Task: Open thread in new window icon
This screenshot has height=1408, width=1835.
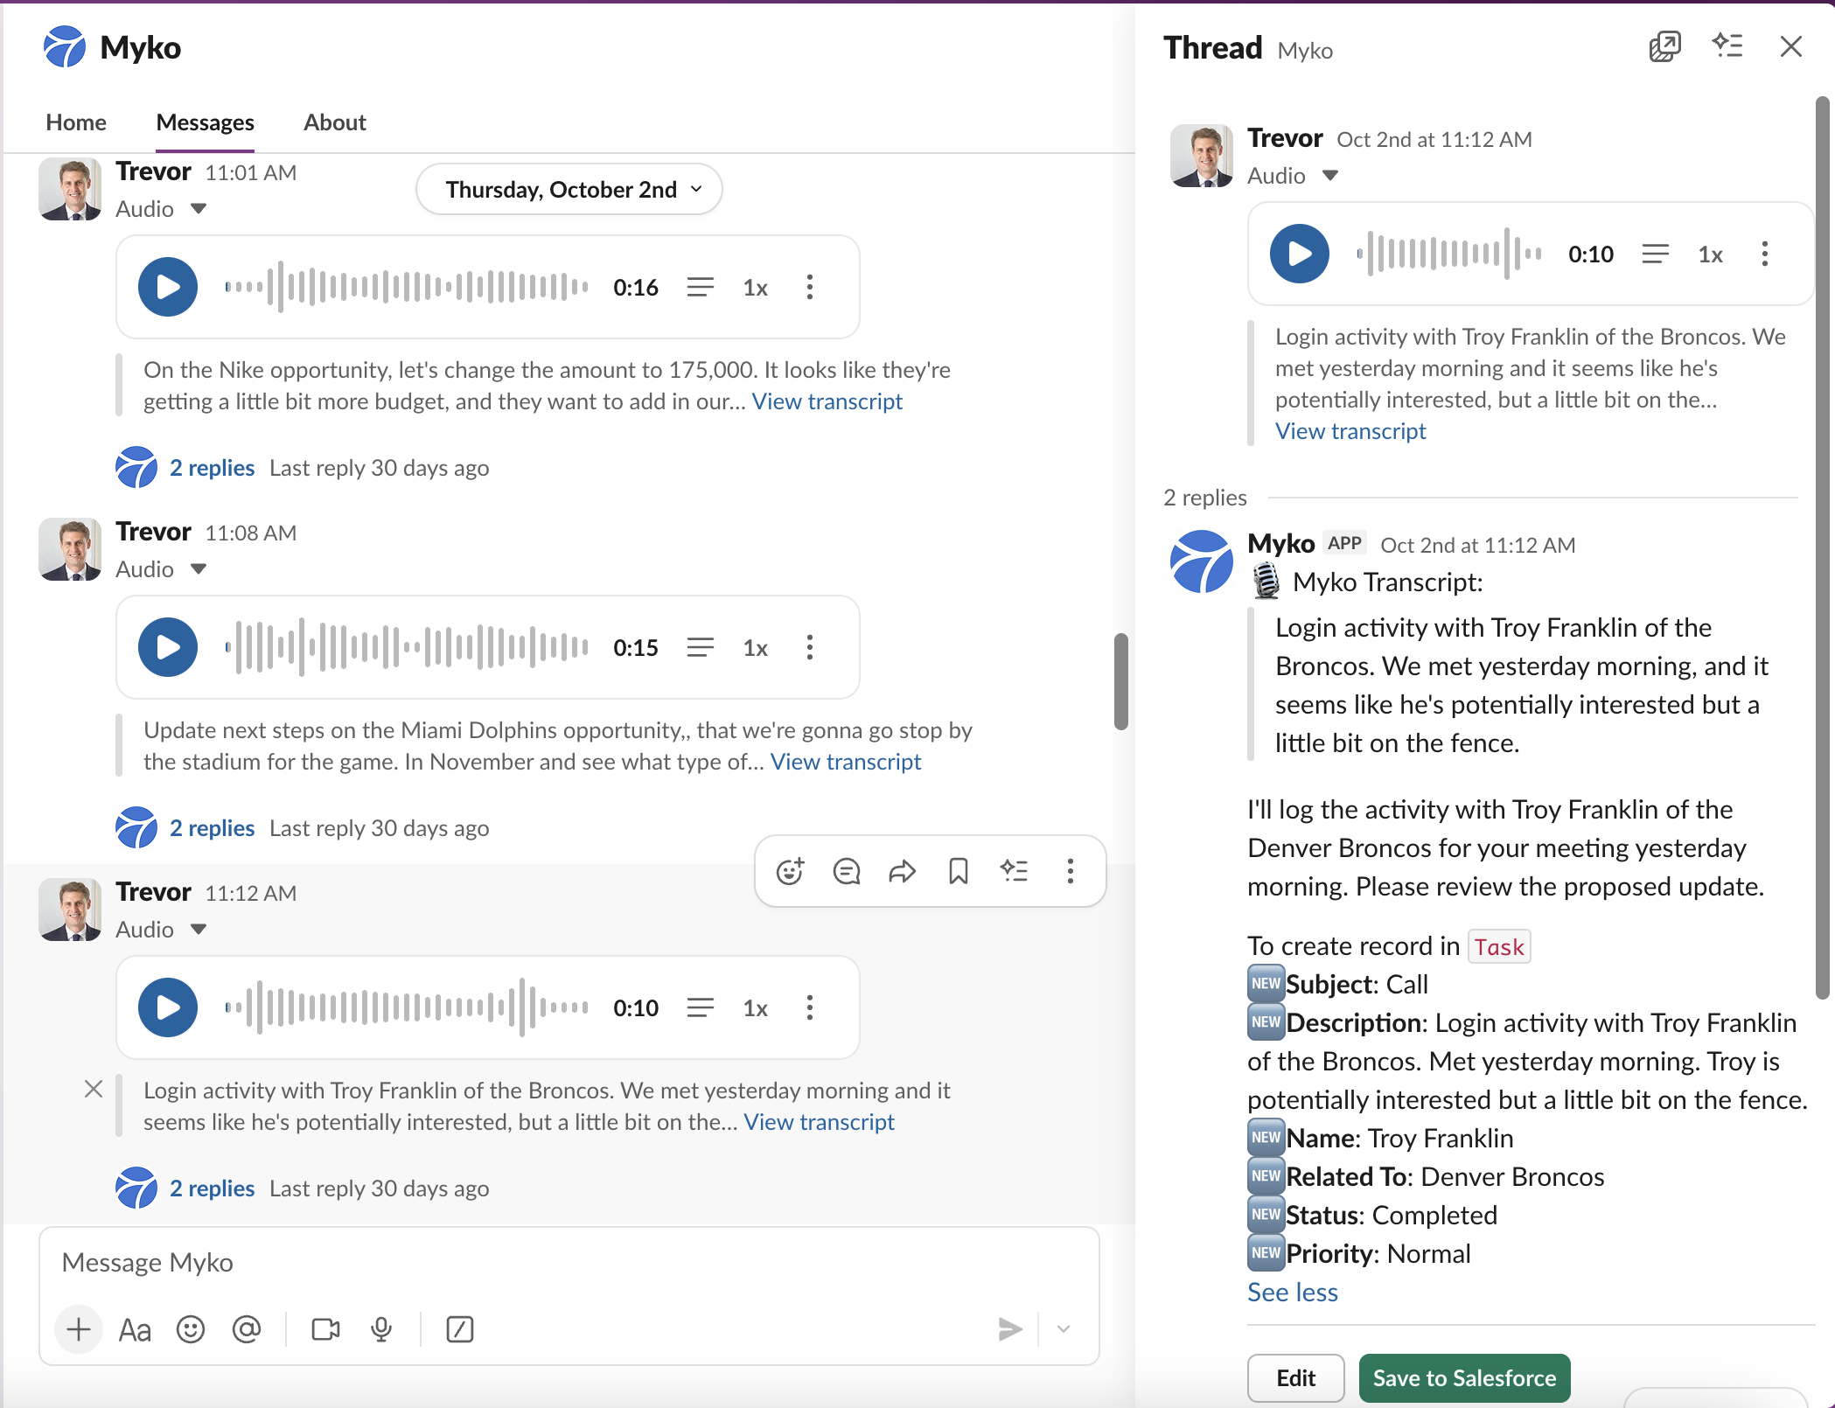Action: [1664, 46]
